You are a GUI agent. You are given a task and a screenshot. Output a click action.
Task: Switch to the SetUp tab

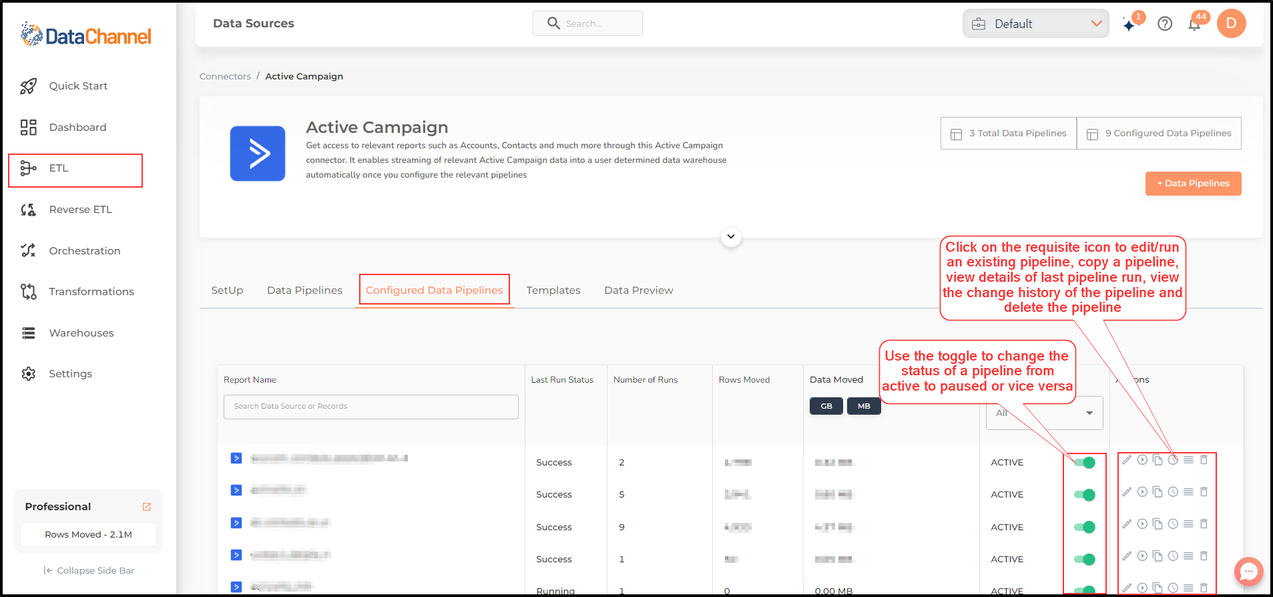click(227, 290)
